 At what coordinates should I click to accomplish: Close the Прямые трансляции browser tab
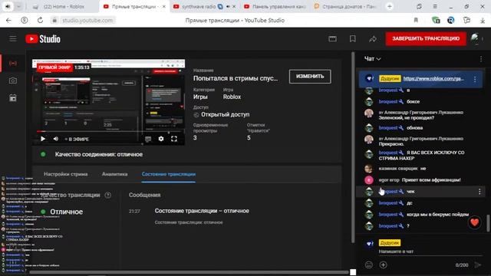pyautogui.click(x=163, y=7)
